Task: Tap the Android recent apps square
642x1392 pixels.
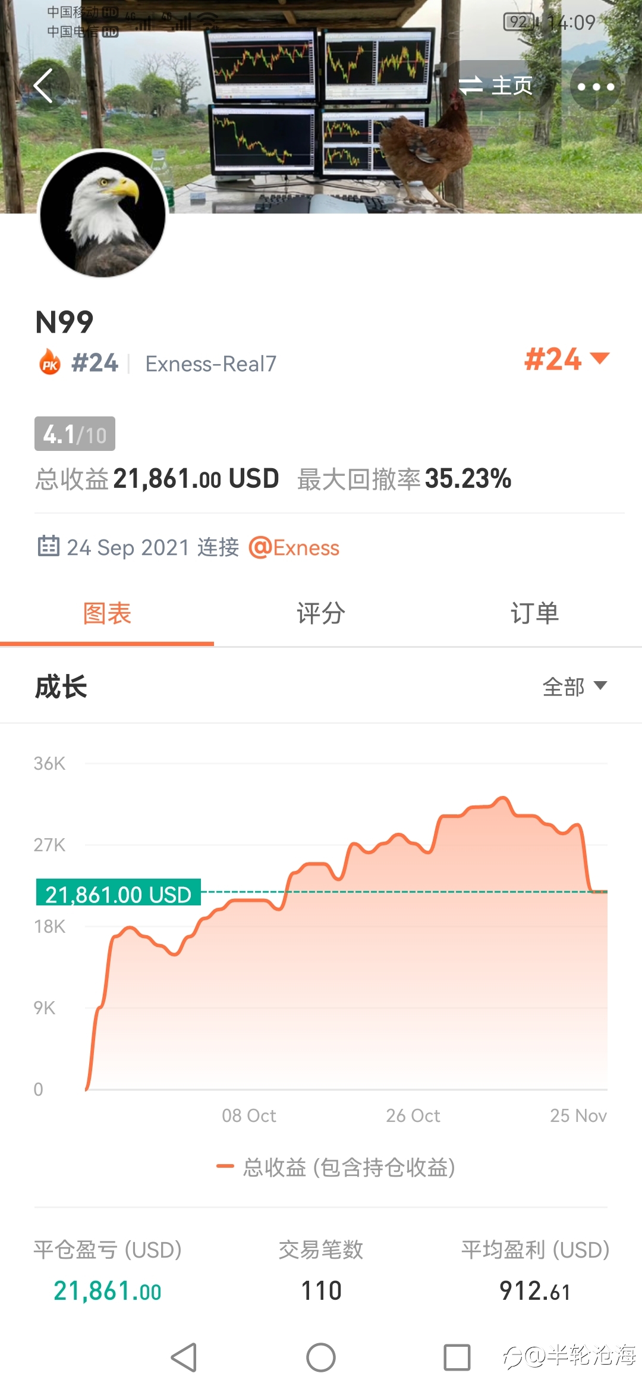Action: [457, 1357]
